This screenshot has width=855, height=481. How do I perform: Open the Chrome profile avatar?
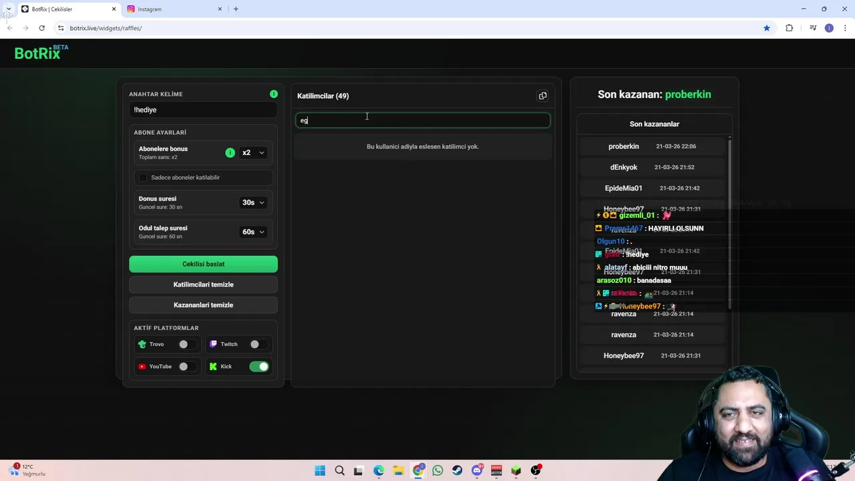[x=829, y=28]
